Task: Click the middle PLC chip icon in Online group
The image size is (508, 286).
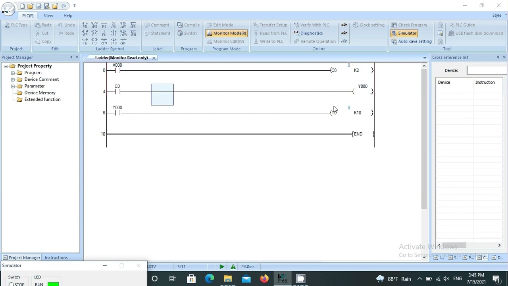Action: (x=344, y=33)
